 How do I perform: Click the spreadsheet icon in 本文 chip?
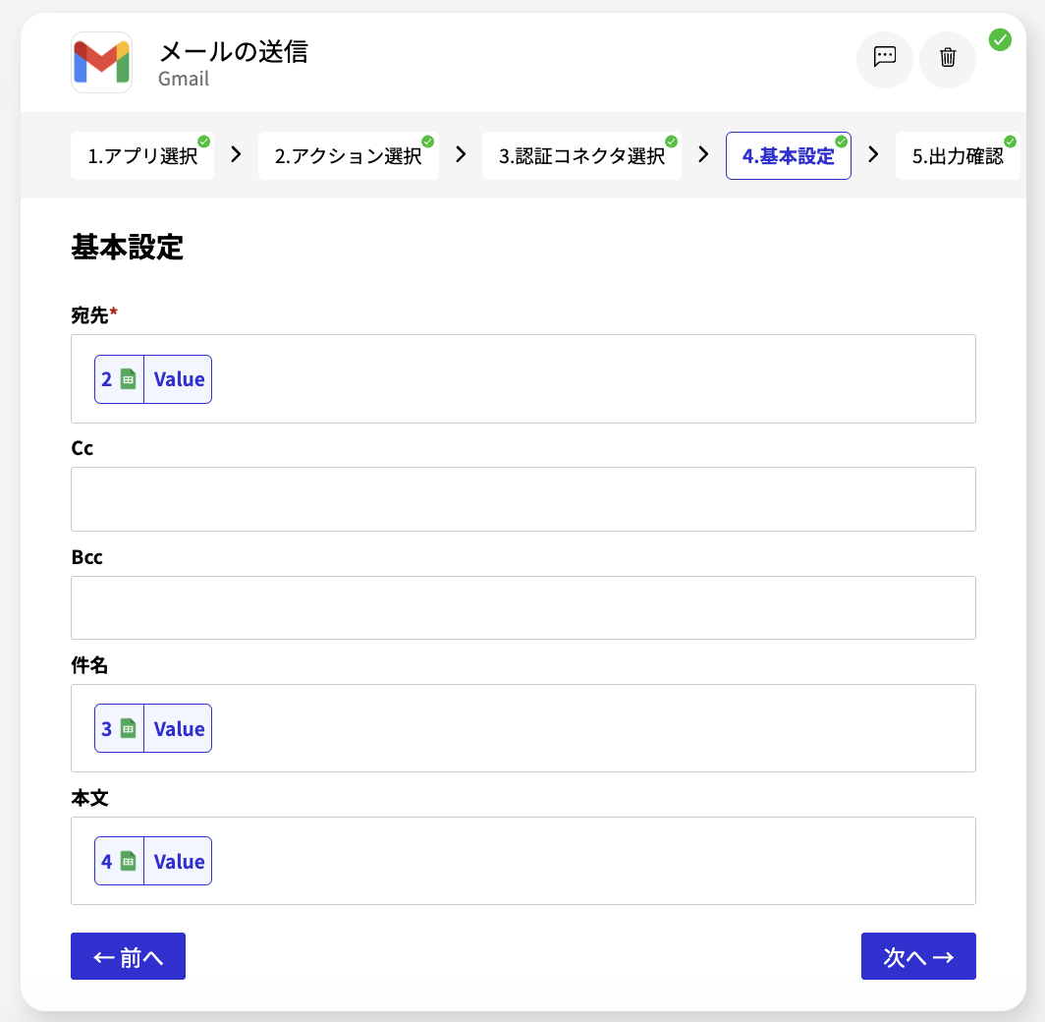pyautogui.click(x=128, y=861)
